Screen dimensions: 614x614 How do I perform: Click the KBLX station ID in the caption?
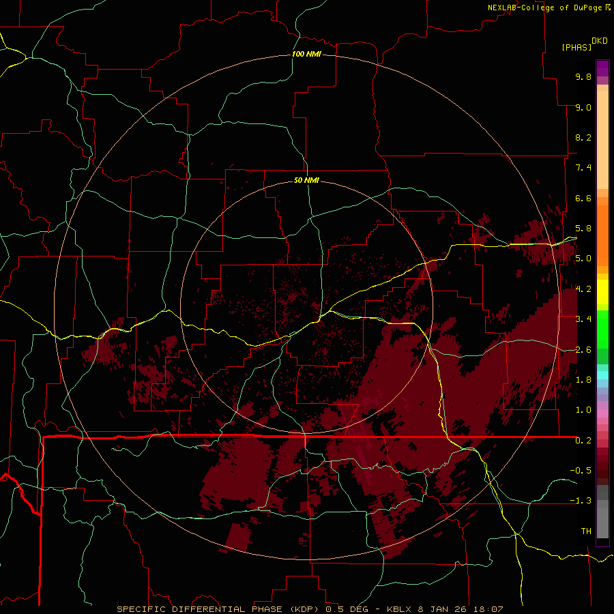399,609
